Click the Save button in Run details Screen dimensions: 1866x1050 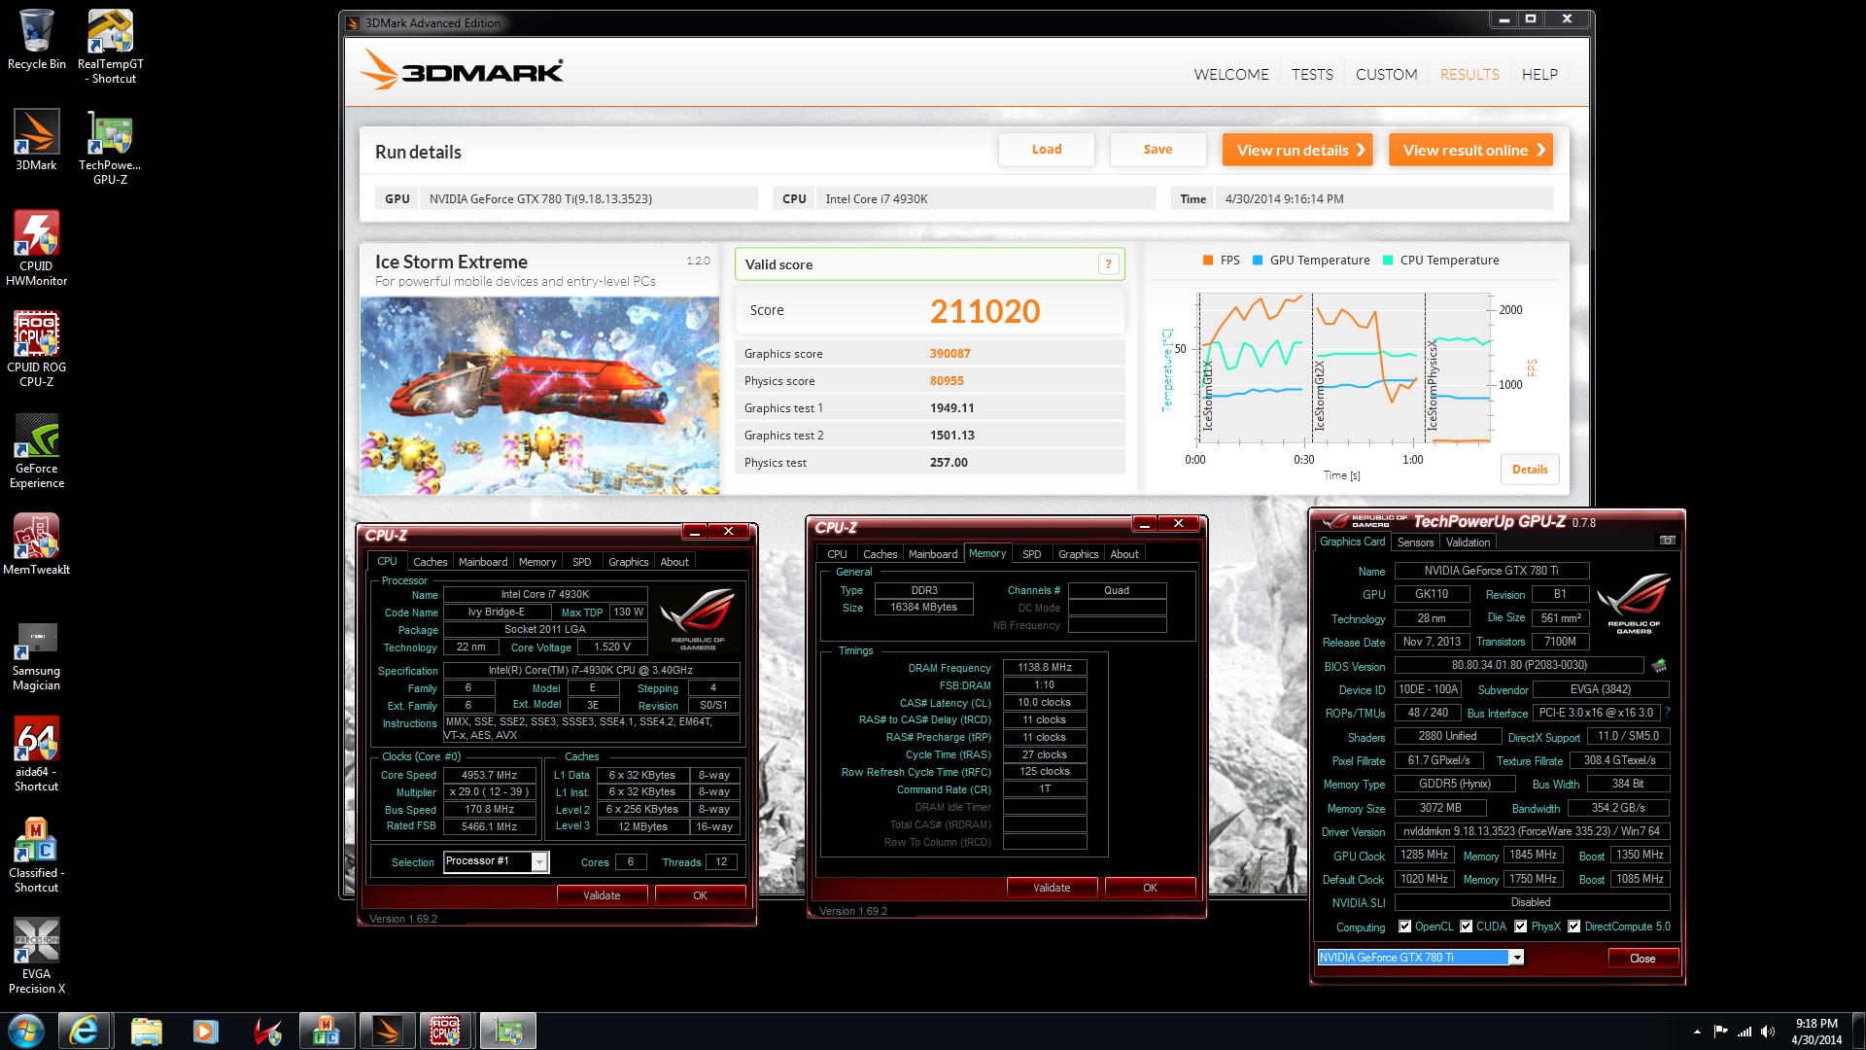1158,150
